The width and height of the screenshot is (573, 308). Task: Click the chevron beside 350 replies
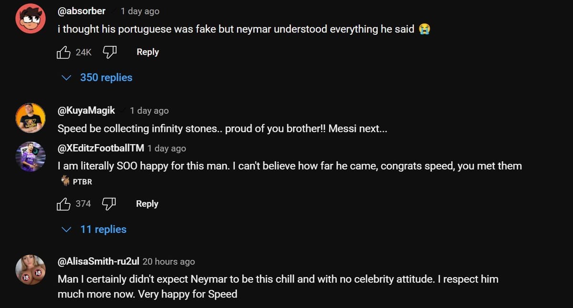[66, 77]
